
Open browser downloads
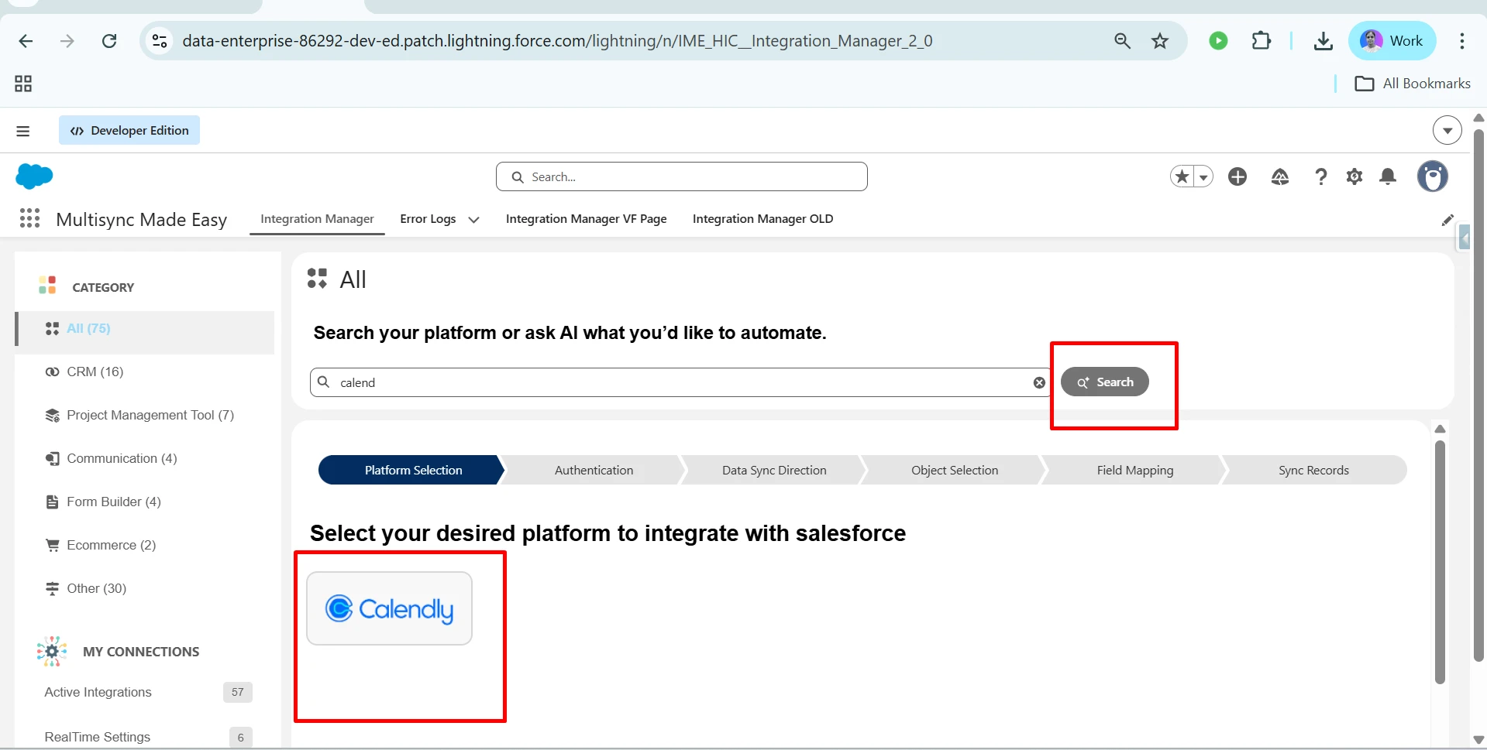1323,41
